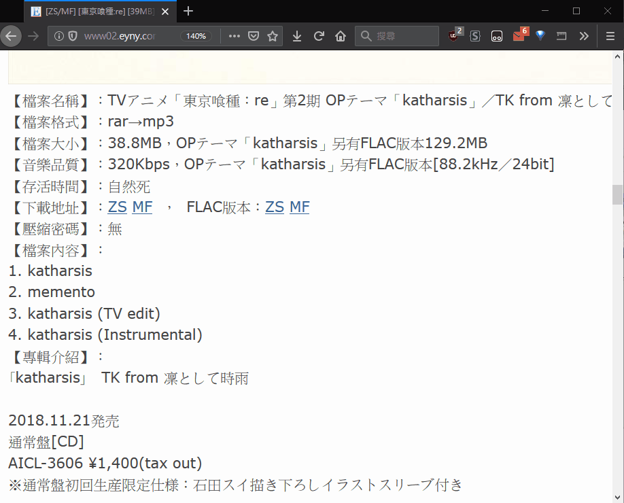Image resolution: width=624 pixels, height=503 pixels.
Task: Click the 2018.11.21発売 release date
Action: [64, 421]
